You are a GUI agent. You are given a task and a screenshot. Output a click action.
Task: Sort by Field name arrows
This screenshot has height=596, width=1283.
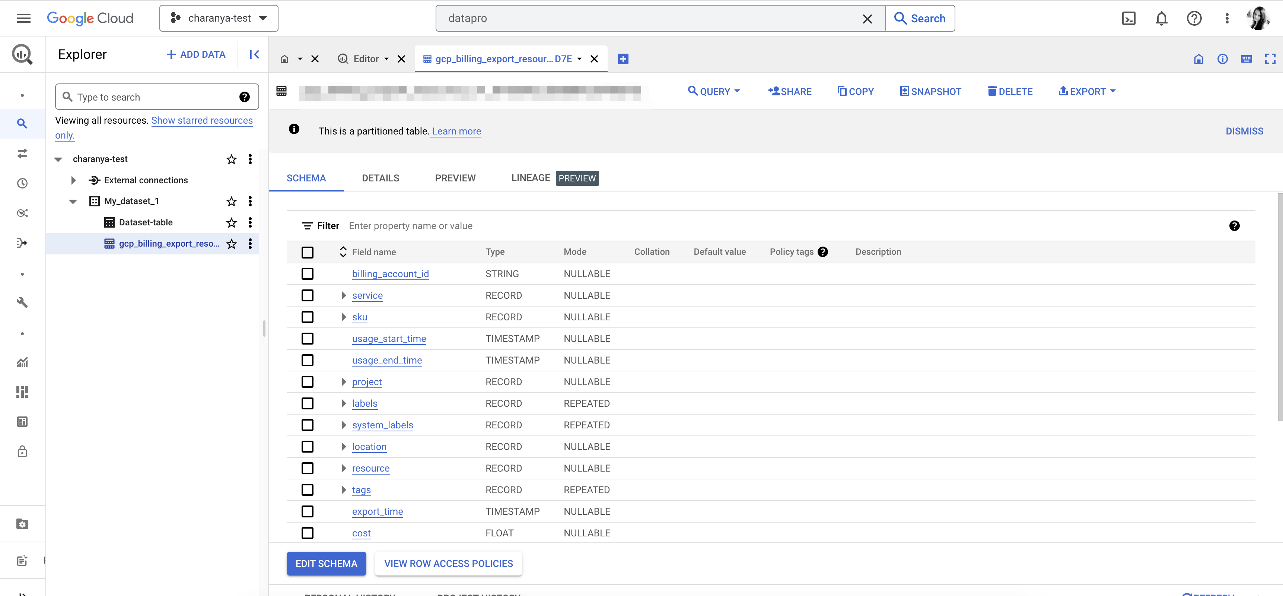pyautogui.click(x=343, y=252)
